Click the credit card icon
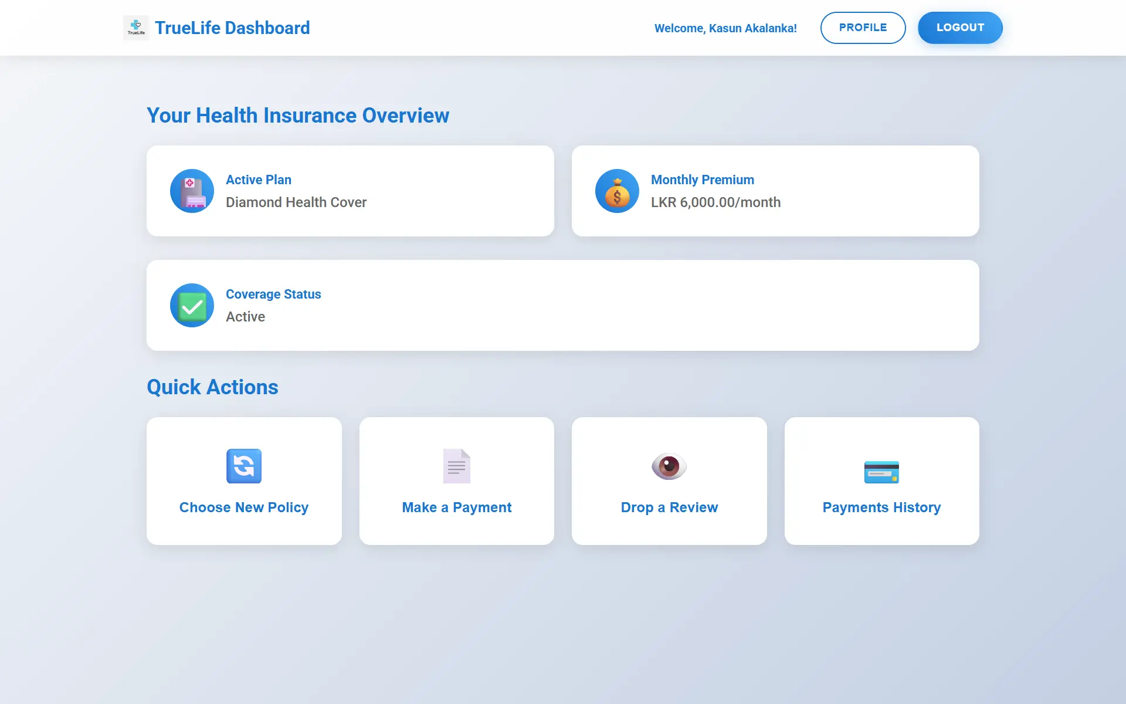Viewport: 1126px width, 704px height. tap(881, 472)
